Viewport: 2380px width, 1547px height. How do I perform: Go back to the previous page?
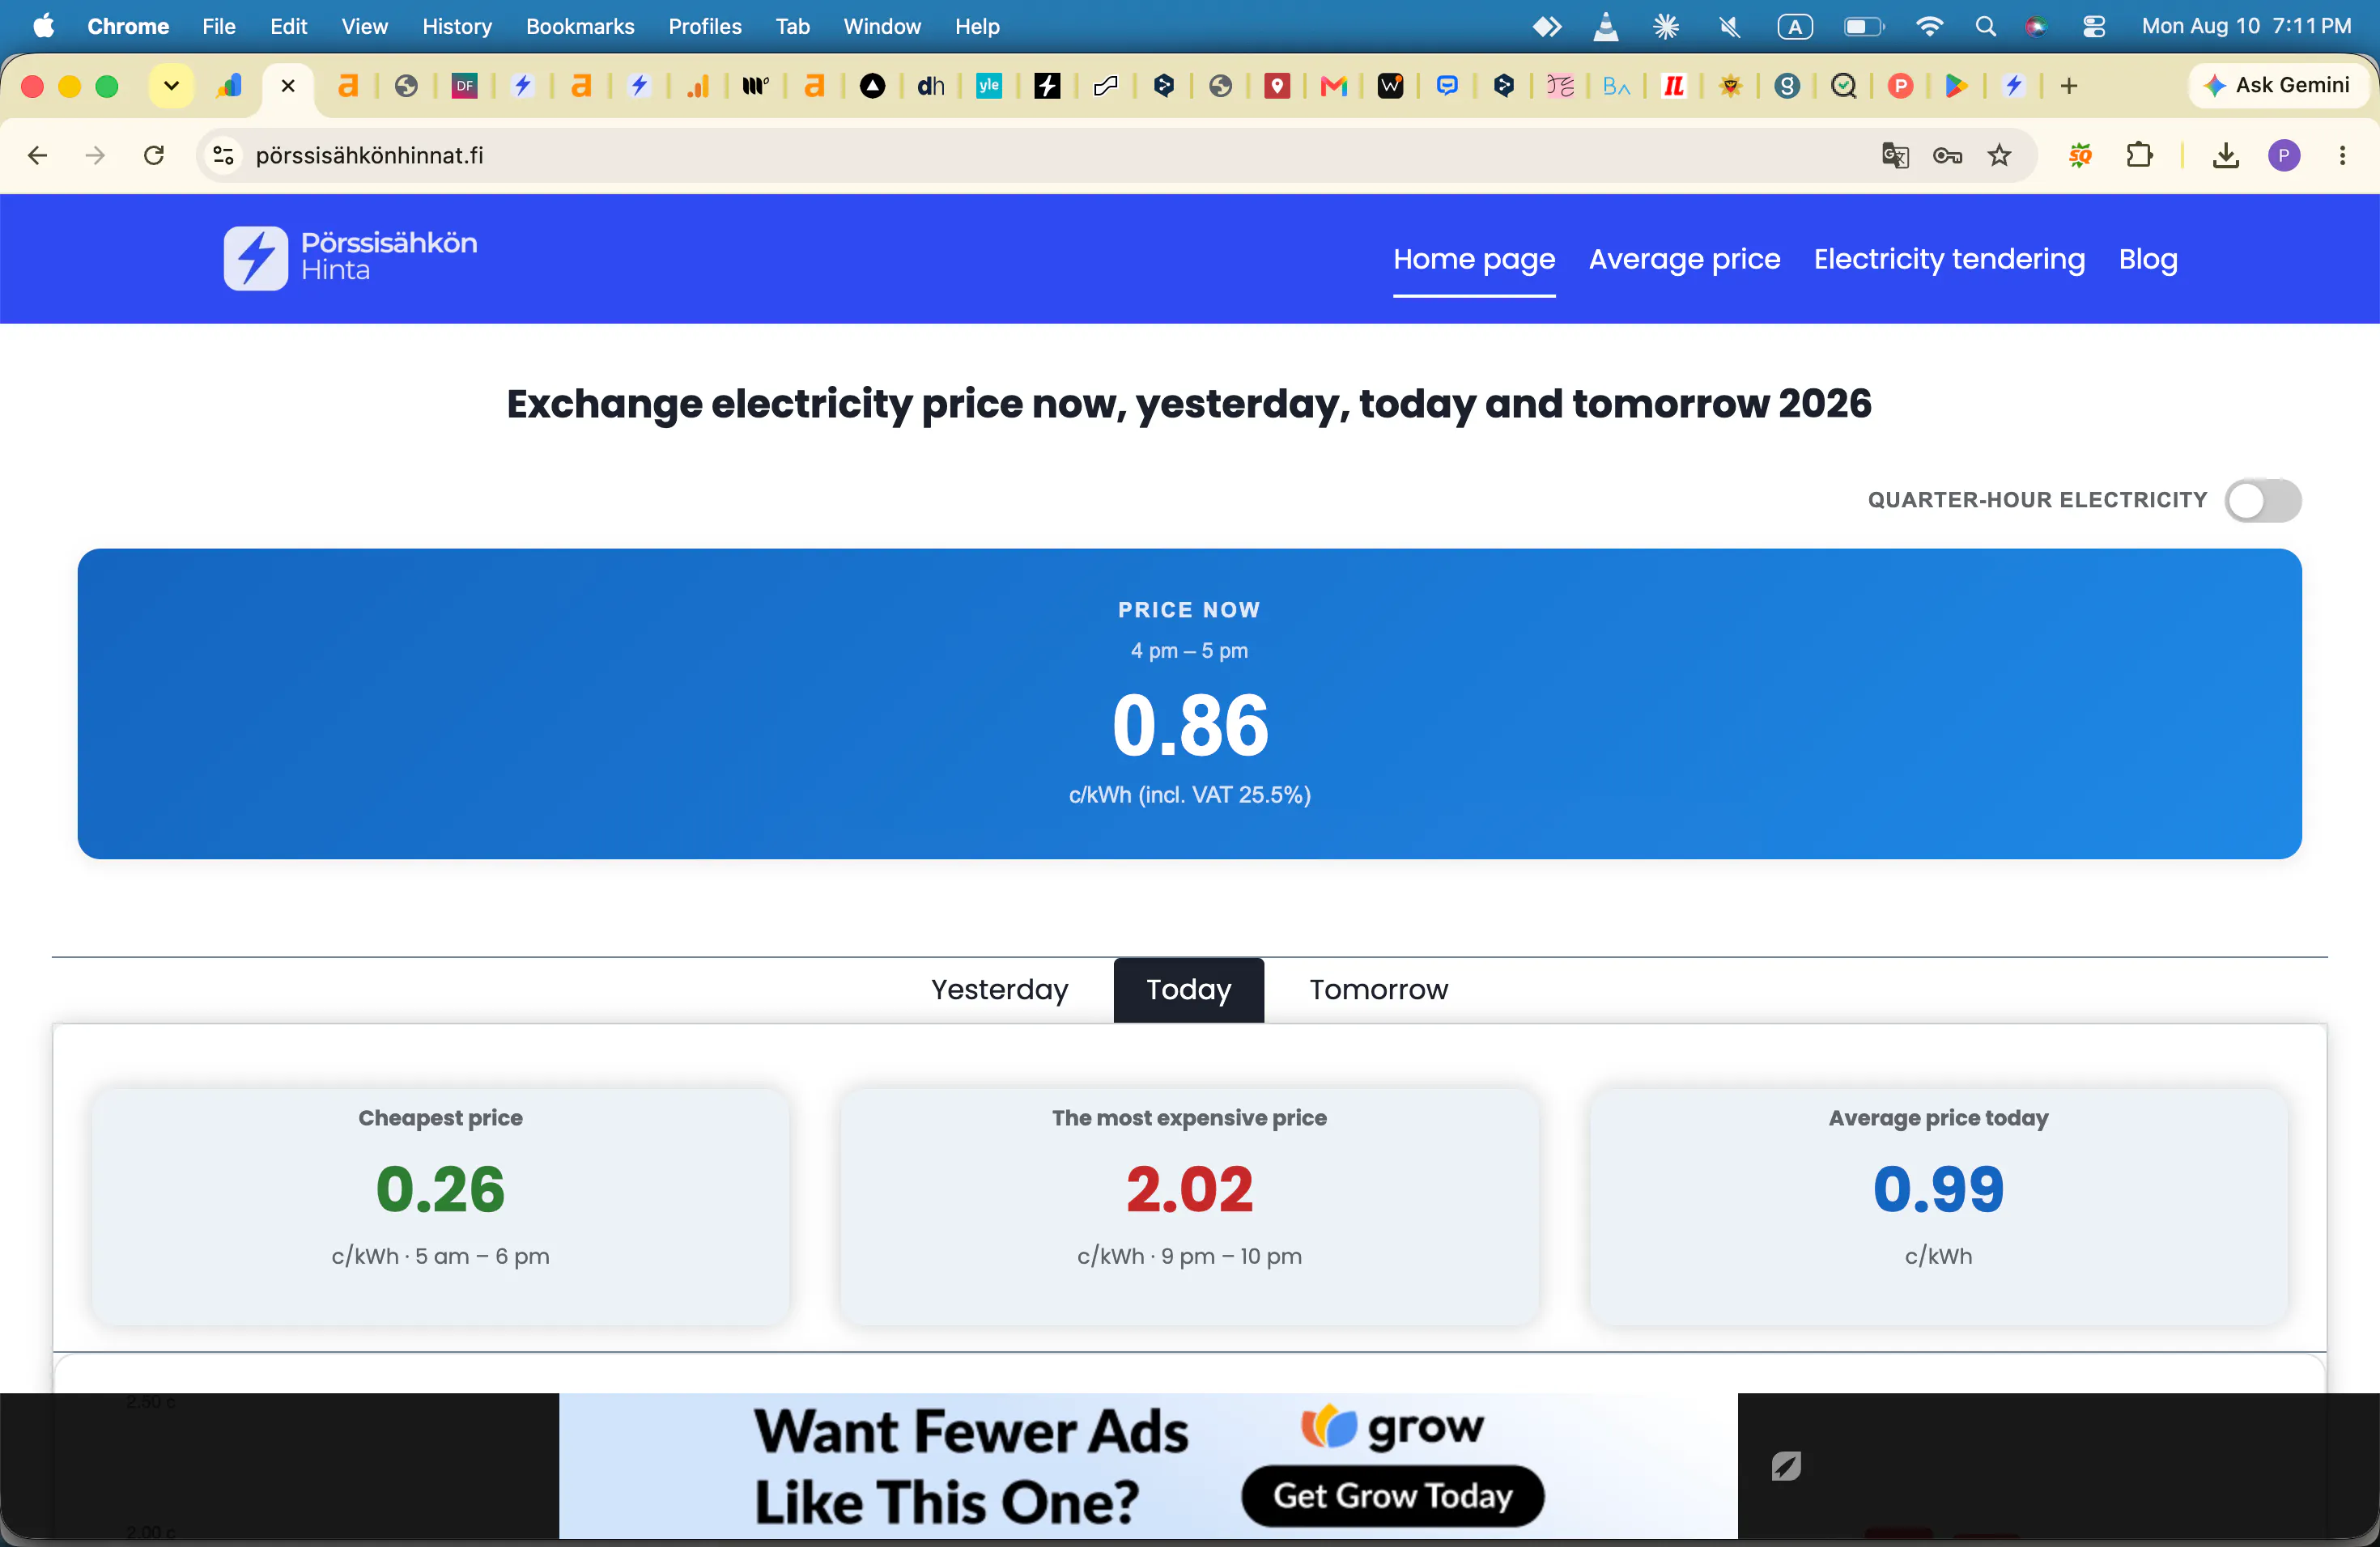point(38,156)
